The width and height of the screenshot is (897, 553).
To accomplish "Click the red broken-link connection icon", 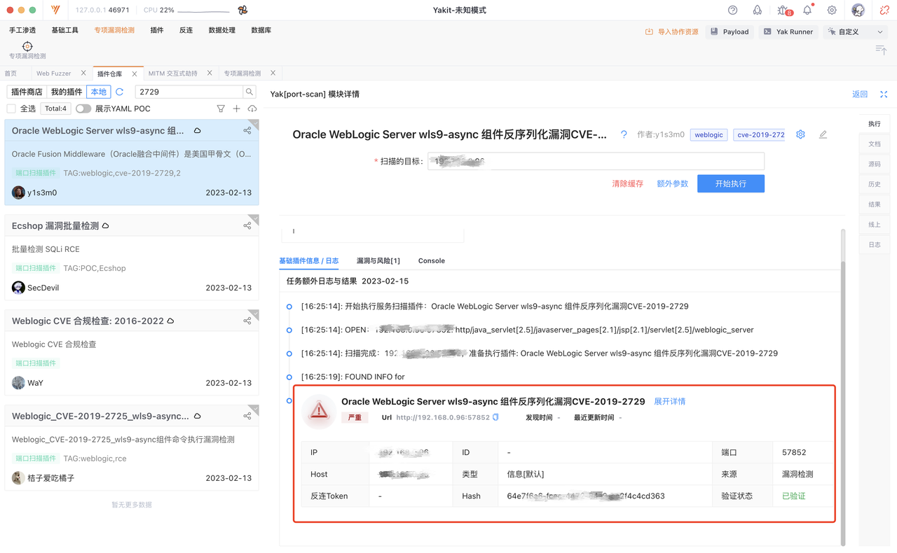I will pos(884,10).
